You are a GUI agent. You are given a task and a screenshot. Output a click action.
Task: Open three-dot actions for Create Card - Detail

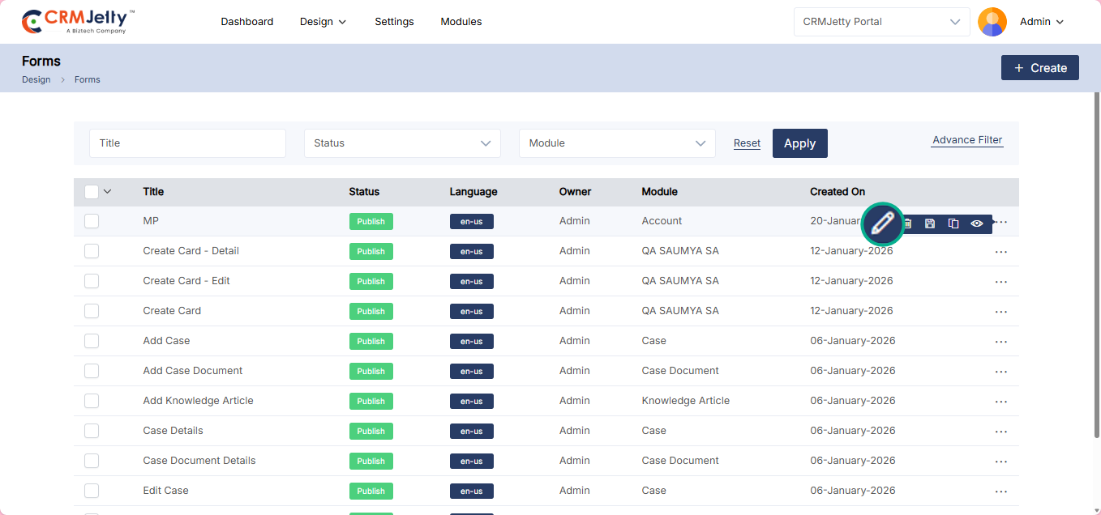click(x=1000, y=252)
